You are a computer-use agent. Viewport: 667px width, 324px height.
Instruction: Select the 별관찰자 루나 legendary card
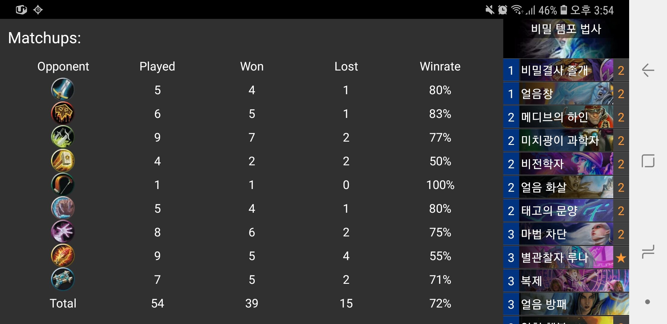click(x=566, y=257)
